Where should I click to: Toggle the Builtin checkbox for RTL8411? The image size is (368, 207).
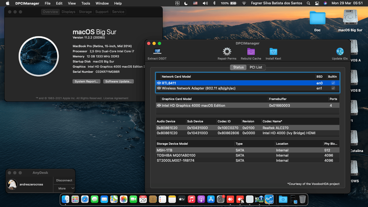333,83
